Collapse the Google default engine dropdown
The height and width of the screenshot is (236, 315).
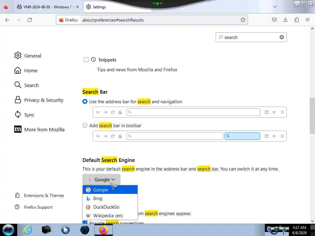point(102,179)
